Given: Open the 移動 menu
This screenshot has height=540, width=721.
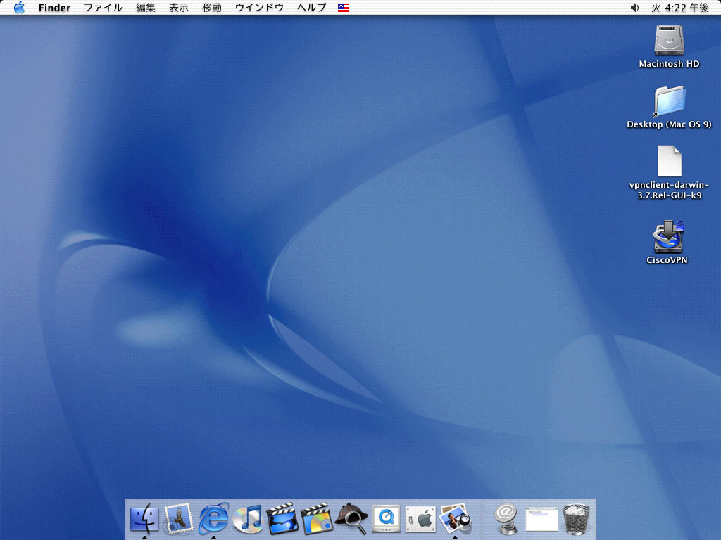Looking at the screenshot, I should [x=212, y=8].
